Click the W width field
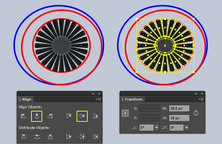Viewport: 222px width, 144px height. pos(179,109)
